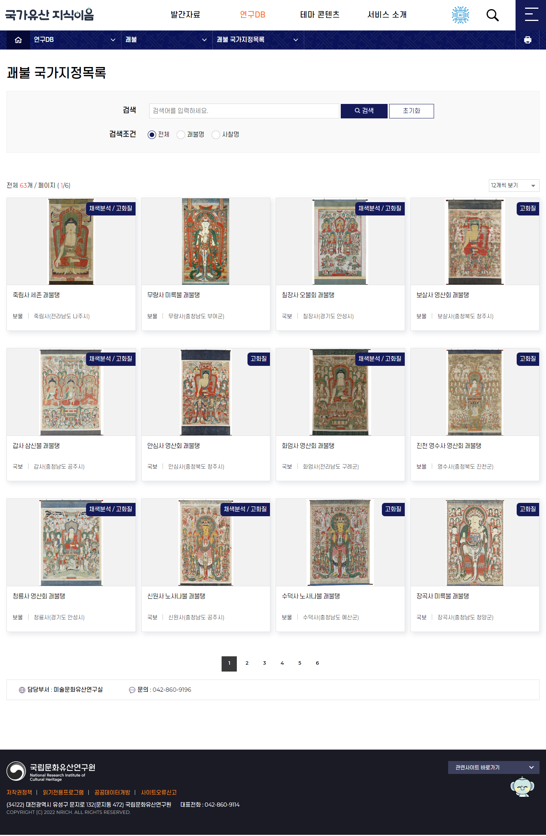The height and width of the screenshot is (836, 546).
Task: Select the 전체 radio button
Action: [x=152, y=135]
